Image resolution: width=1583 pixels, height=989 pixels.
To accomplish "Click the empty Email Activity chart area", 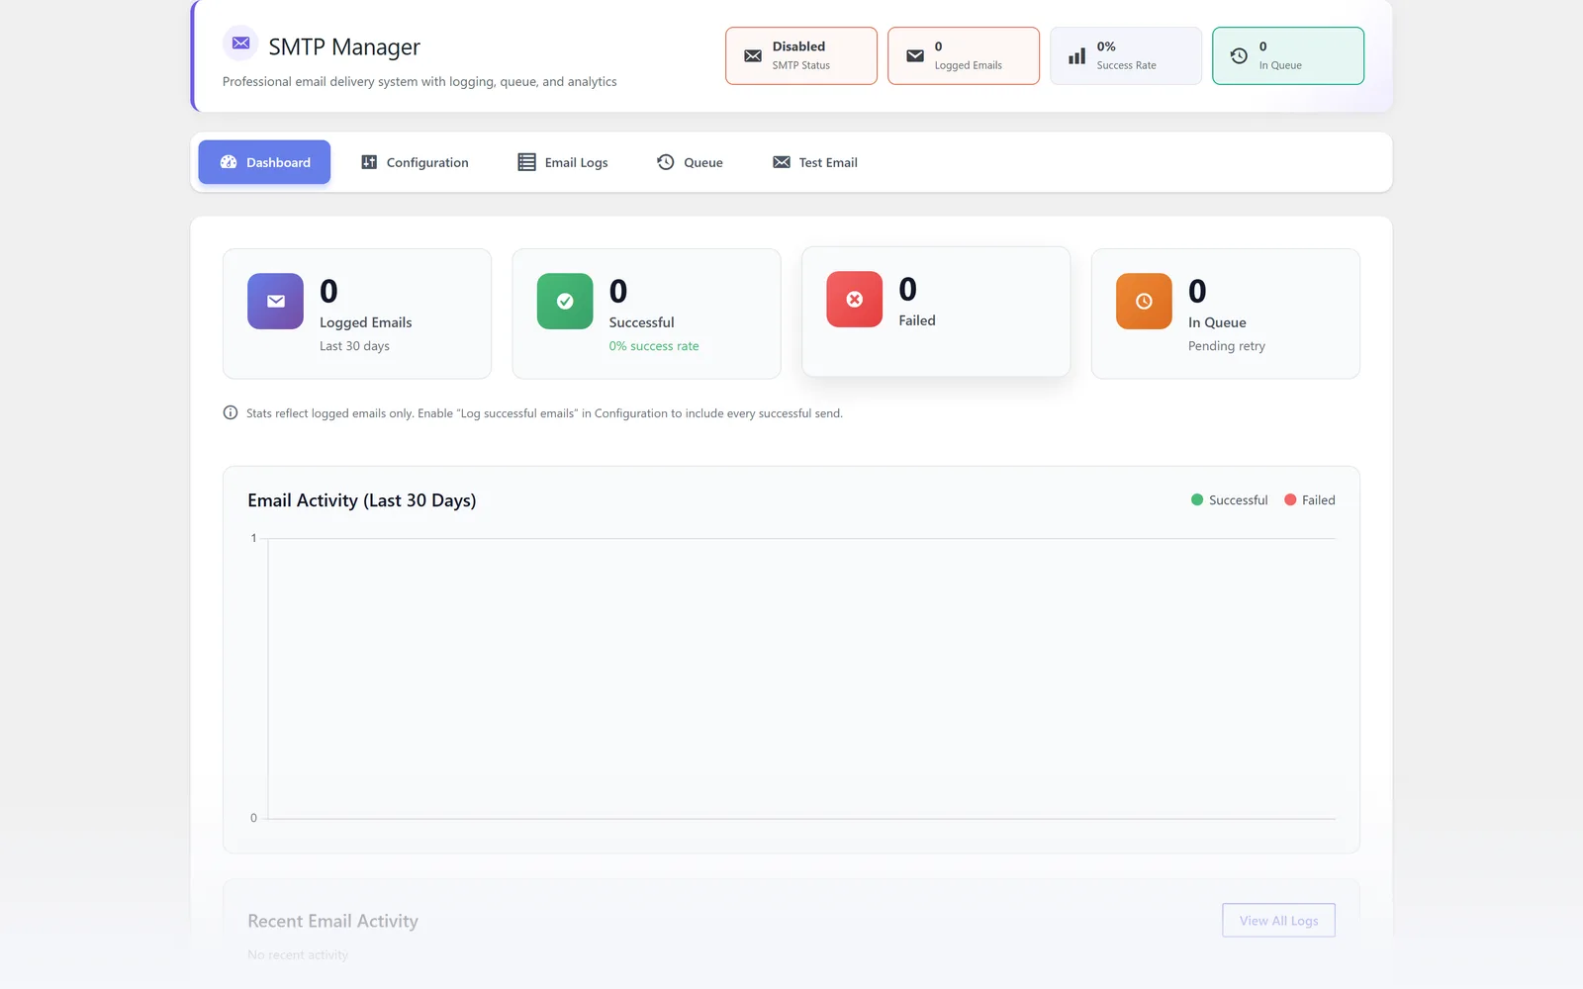I will point(801,678).
